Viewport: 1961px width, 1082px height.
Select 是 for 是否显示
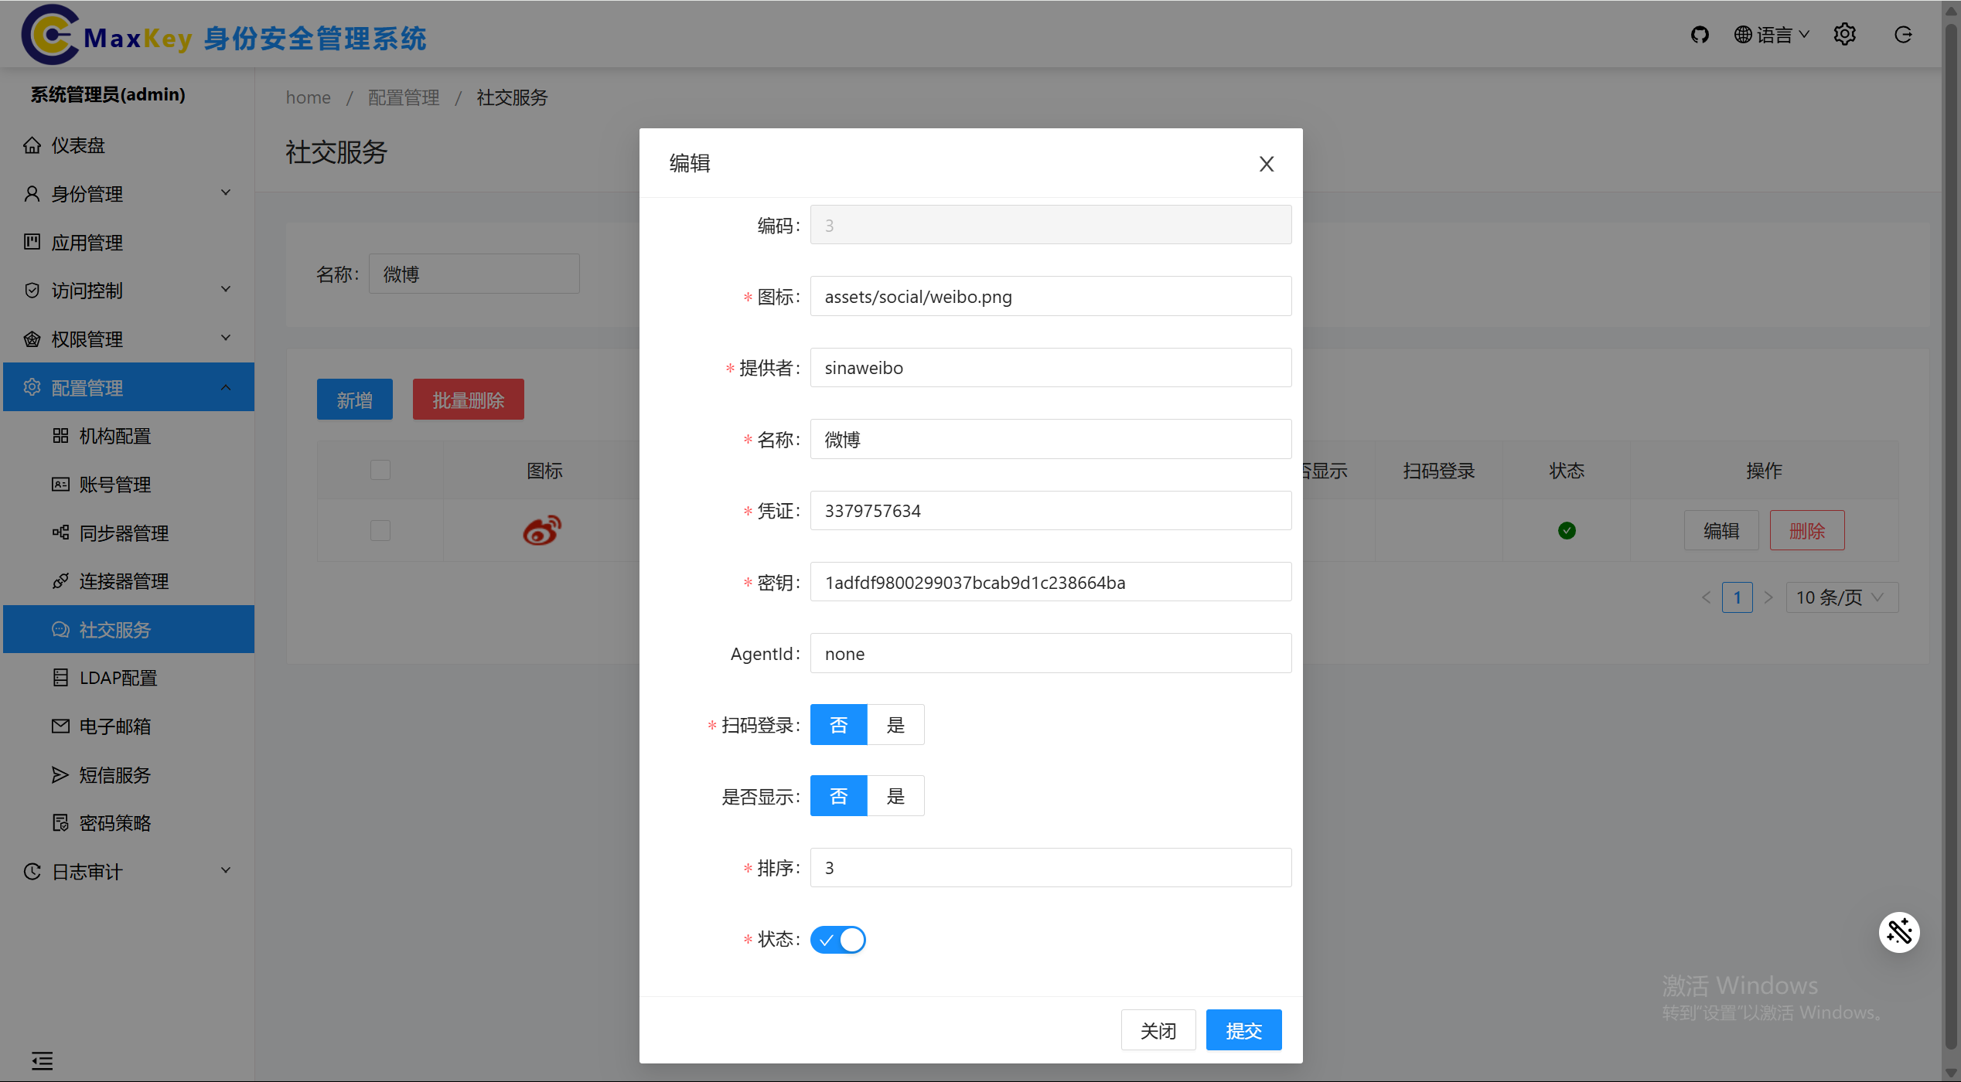(895, 796)
